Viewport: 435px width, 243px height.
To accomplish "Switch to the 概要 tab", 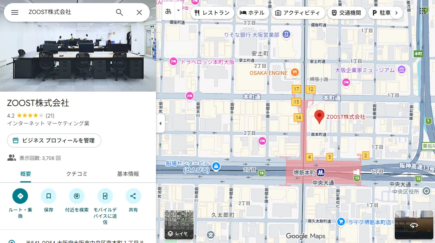I will click(x=26, y=174).
